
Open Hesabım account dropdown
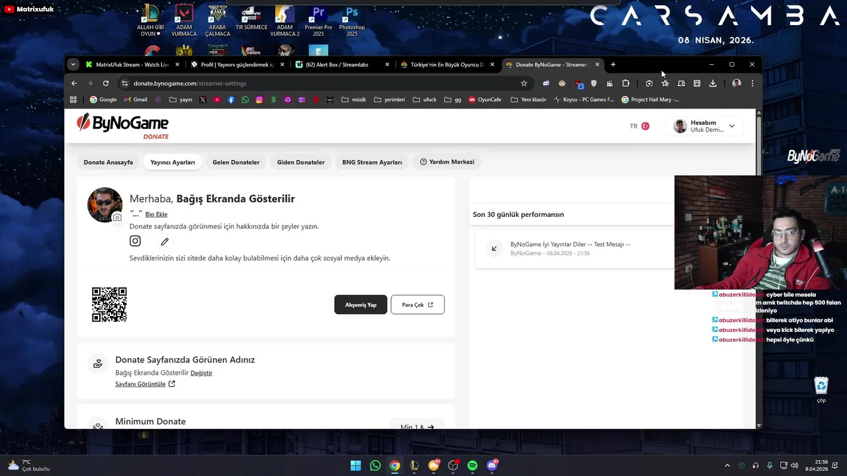coord(705,126)
